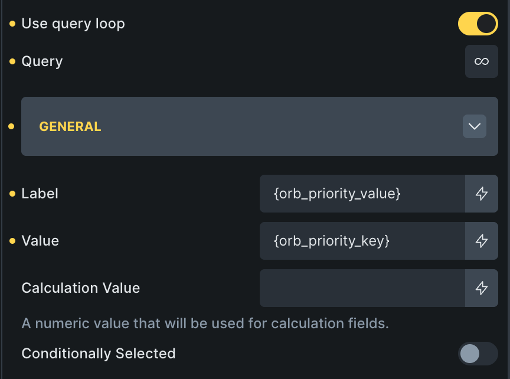Click the numeric value help description text
510x379 pixels.
(205, 324)
